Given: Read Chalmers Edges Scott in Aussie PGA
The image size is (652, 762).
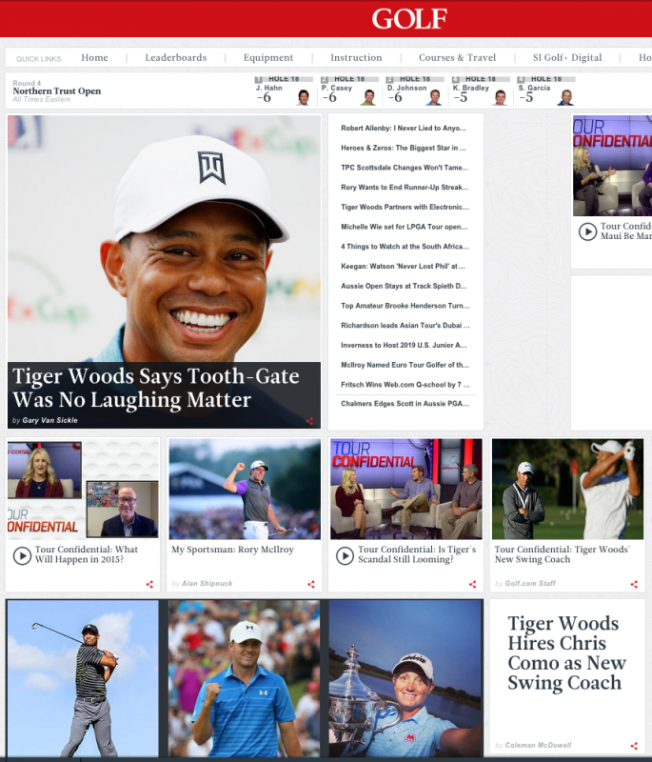Looking at the screenshot, I should (x=405, y=403).
